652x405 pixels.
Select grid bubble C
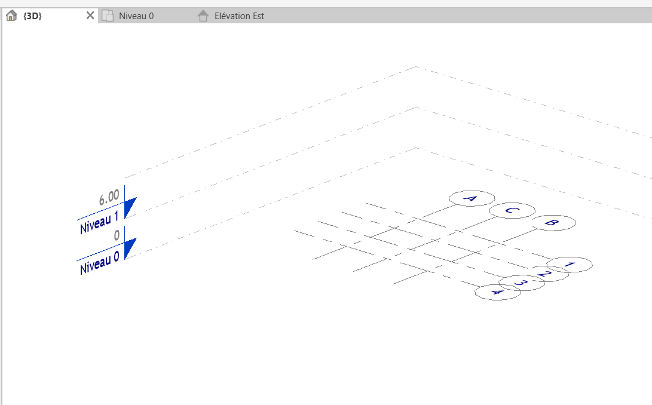512,210
